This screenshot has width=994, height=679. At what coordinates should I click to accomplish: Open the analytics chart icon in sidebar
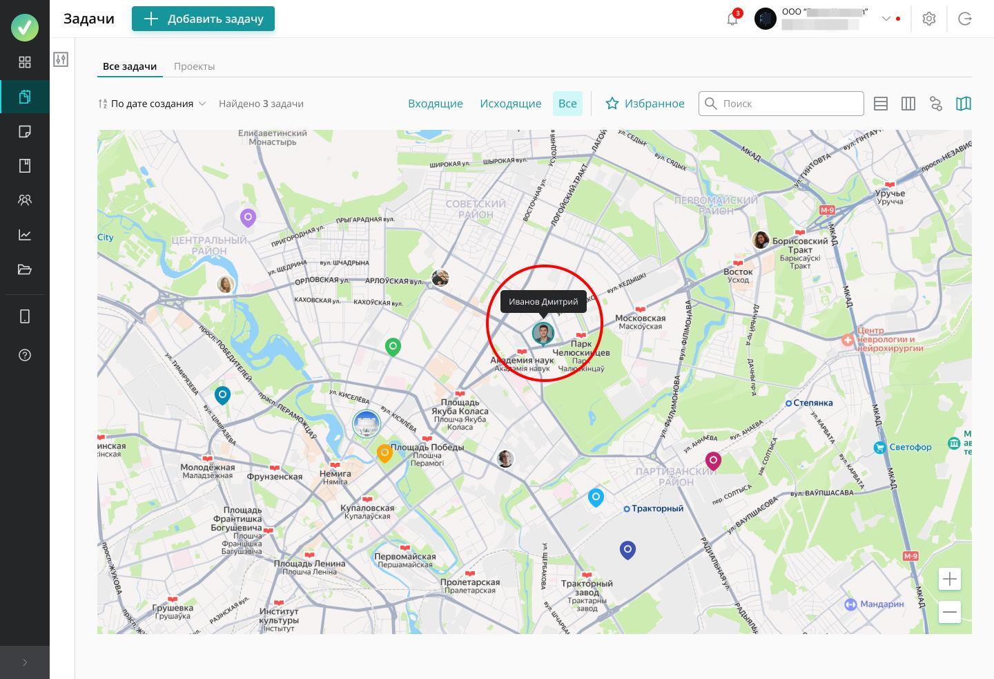[x=25, y=235]
